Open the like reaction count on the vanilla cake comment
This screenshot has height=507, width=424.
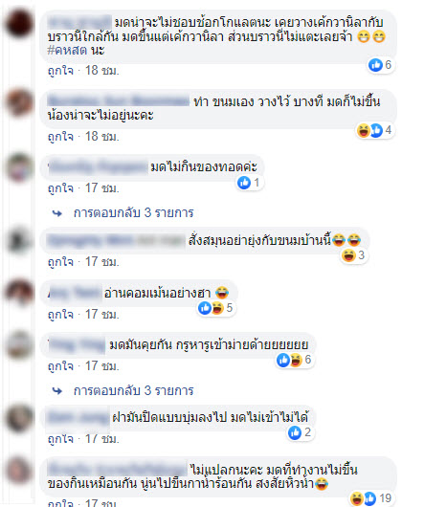coord(380,65)
